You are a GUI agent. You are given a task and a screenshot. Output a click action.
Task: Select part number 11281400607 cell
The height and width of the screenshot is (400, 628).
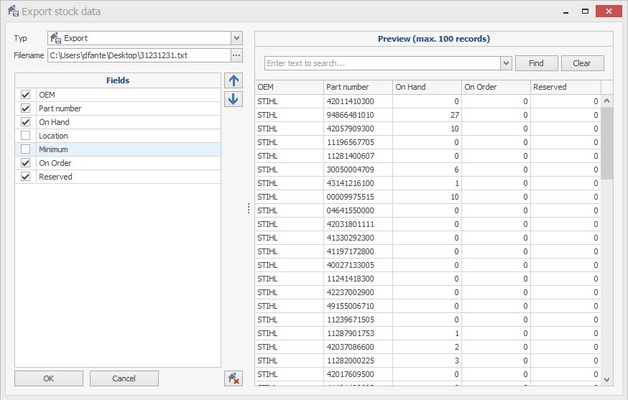358,156
